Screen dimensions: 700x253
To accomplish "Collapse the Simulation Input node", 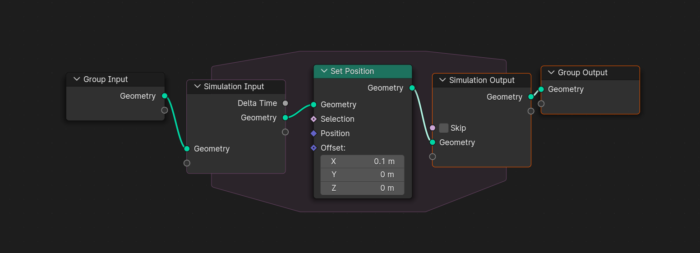I will [197, 87].
